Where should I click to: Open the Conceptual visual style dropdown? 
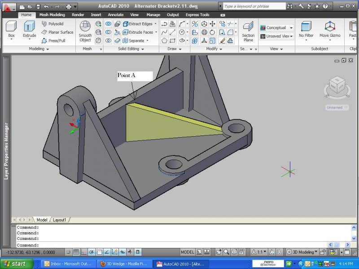(x=276, y=28)
